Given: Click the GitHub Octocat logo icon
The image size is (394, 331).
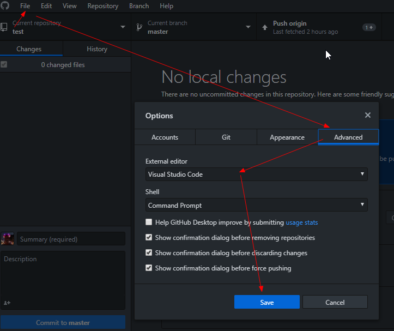Looking at the screenshot, I should [5, 5].
